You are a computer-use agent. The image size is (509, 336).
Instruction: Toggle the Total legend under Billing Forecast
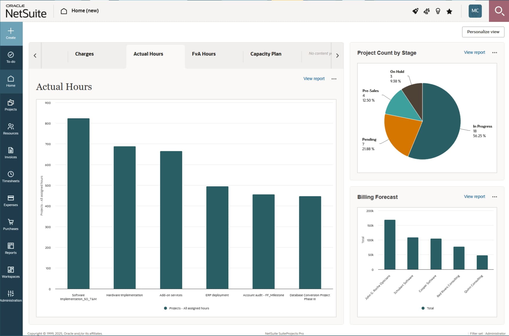click(427, 308)
